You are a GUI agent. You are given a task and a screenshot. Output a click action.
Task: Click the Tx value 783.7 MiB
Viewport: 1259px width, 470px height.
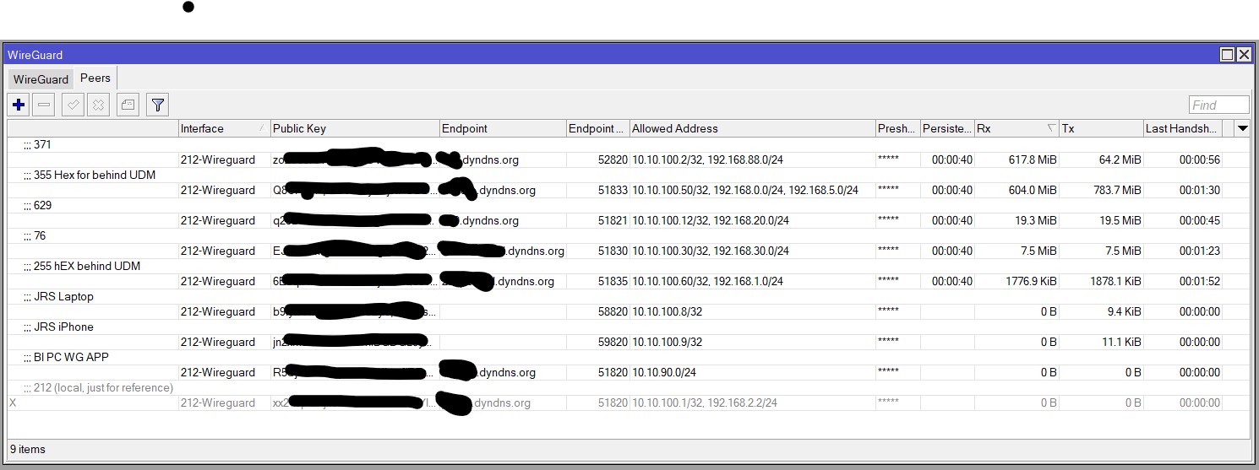[1117, 190]
